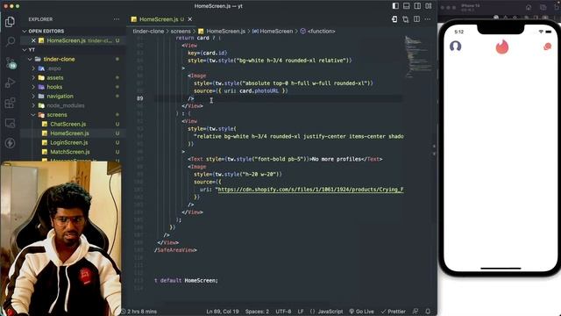Open the Run and Debug view
The width and height of the screenshot is (561, 316).
point(10,83)
